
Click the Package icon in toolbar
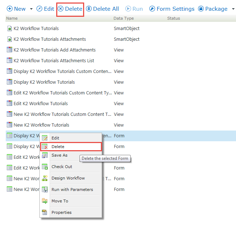(x=201, y=9)
